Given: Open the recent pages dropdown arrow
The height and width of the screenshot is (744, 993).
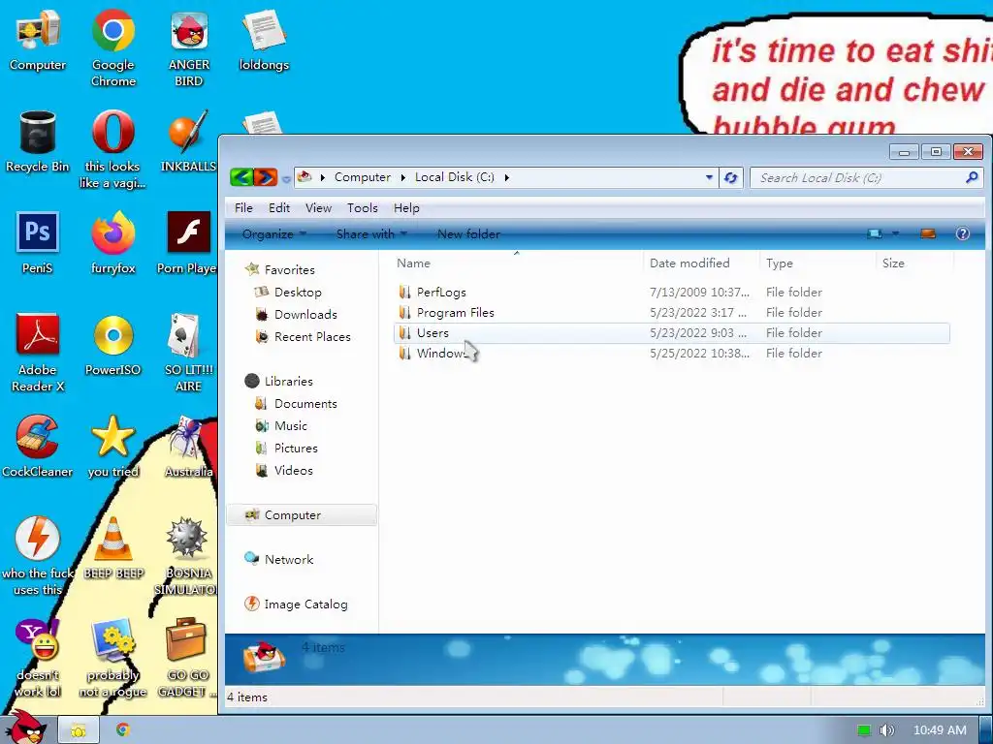Looking at the screenshot, I should (x=286, y=179).
